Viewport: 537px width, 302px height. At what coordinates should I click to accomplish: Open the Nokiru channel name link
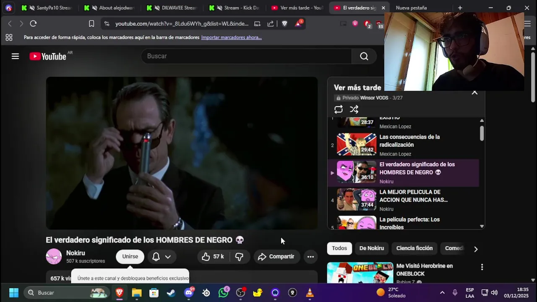(x=76, y=253)
